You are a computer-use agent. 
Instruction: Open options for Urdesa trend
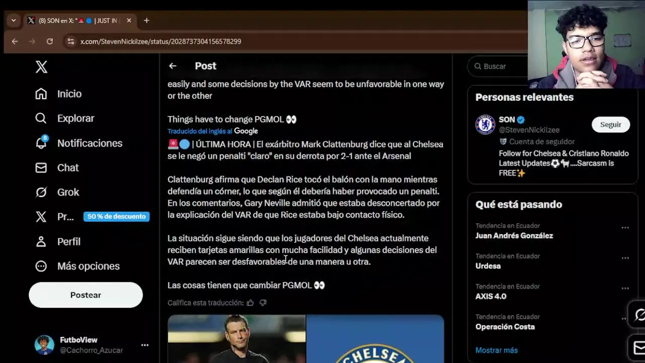point(625,258)
